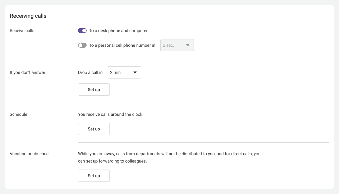Click the 'If you don't answer' label
Screen dimensions: 339x194
(x=27, y=72)
